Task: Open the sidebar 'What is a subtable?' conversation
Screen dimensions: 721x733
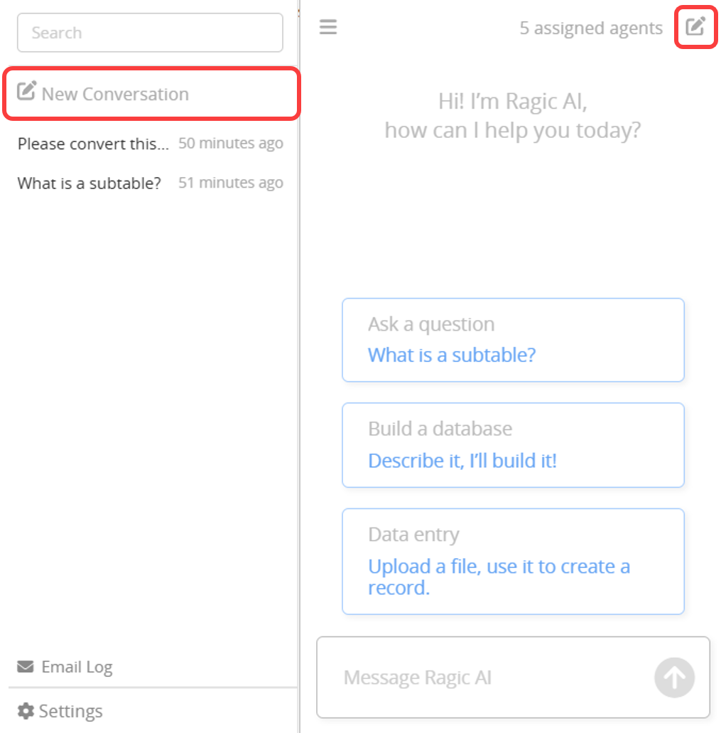Action: 90,183
